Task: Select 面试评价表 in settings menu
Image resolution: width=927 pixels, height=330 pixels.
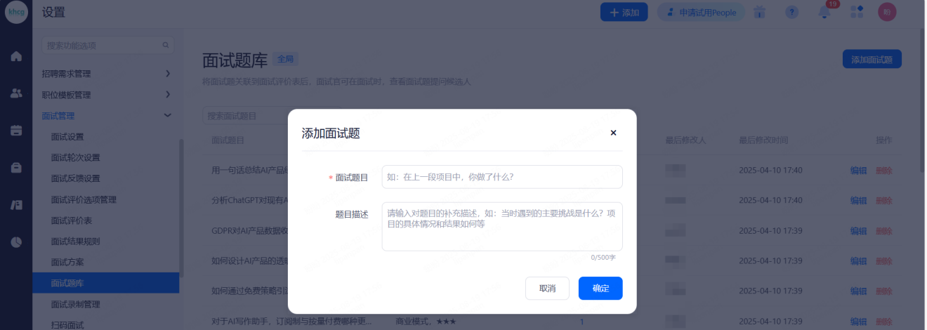Action: [x=72, y=220]
